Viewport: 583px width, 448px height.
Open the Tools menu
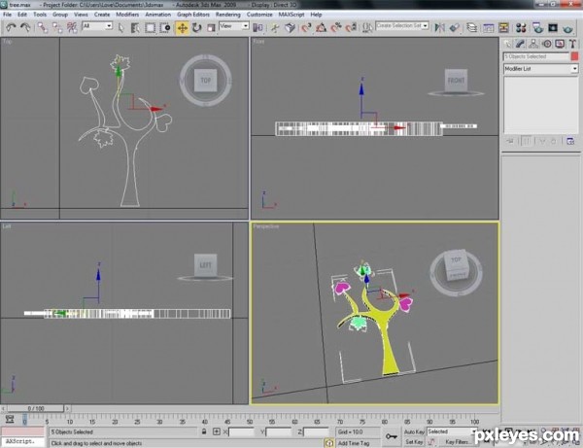click(x=40, y=15)
